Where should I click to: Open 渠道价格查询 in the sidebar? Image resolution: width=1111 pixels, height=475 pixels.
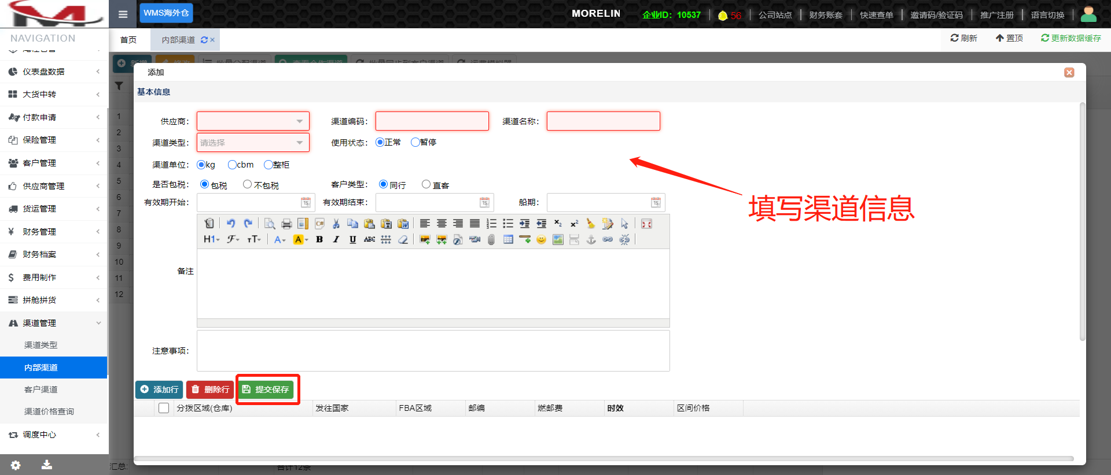(x=49, y=411)
